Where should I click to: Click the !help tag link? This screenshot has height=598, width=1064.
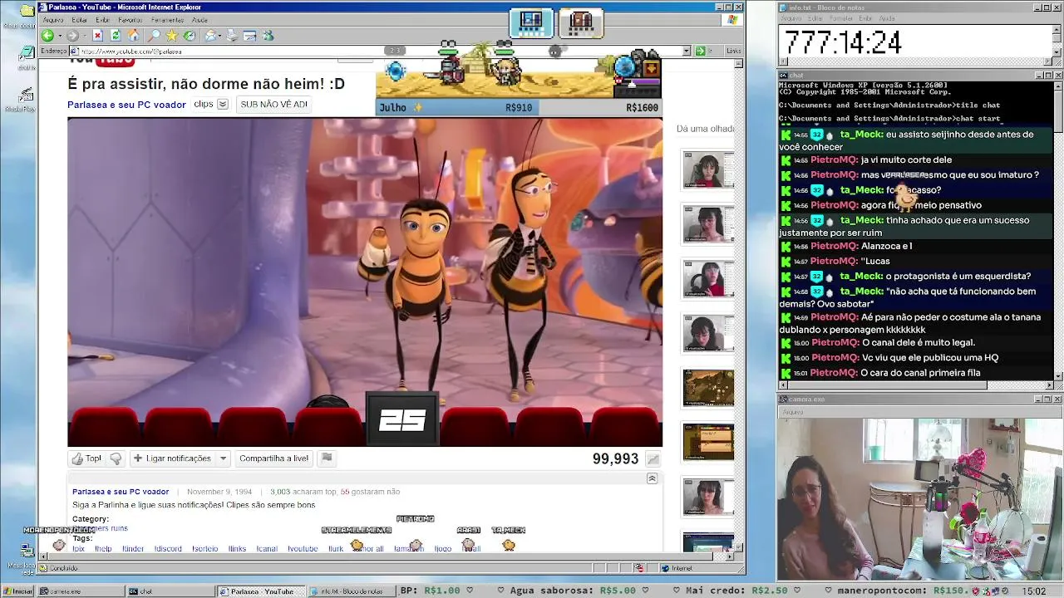click(x=103, y=549)
